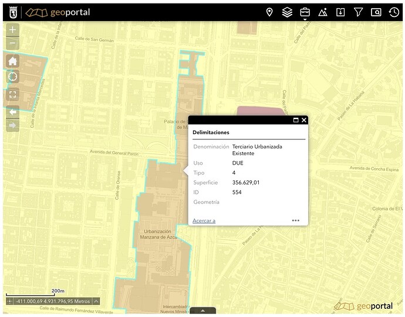
Task: Open the history clock tool
Action: coord(394,12)
